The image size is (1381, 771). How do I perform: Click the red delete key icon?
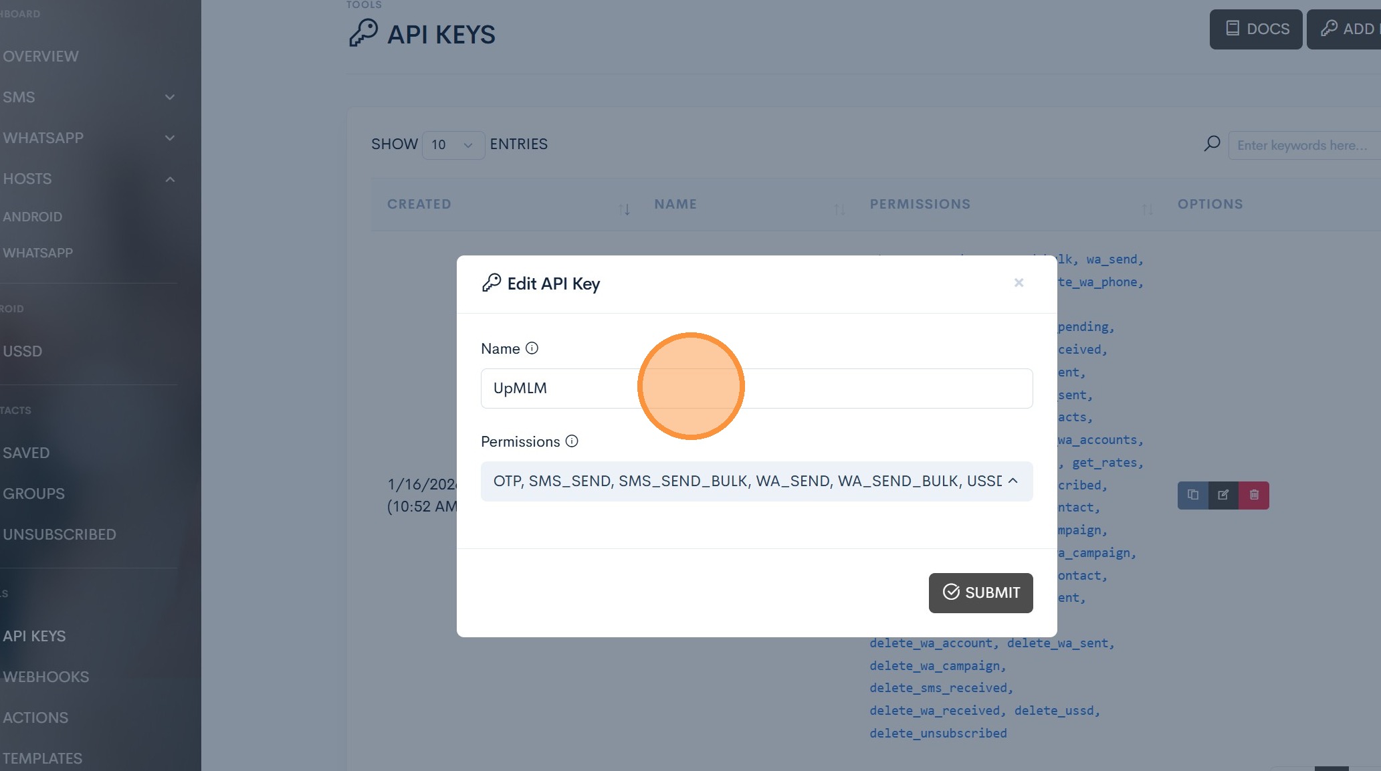1254,495
